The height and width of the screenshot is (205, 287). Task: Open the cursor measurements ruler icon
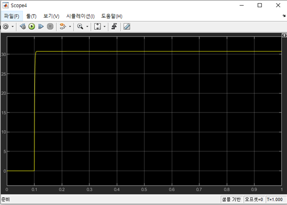coord(127,27)
